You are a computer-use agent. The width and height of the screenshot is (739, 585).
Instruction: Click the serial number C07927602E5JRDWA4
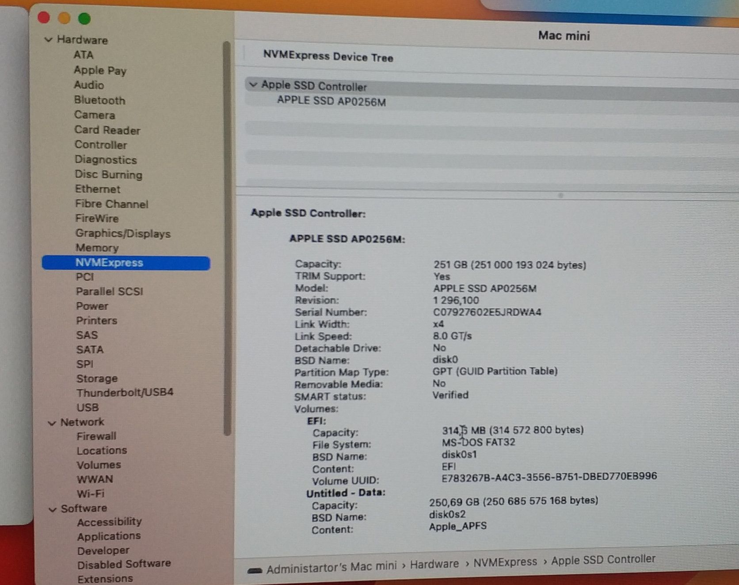(x=487, y=312)
